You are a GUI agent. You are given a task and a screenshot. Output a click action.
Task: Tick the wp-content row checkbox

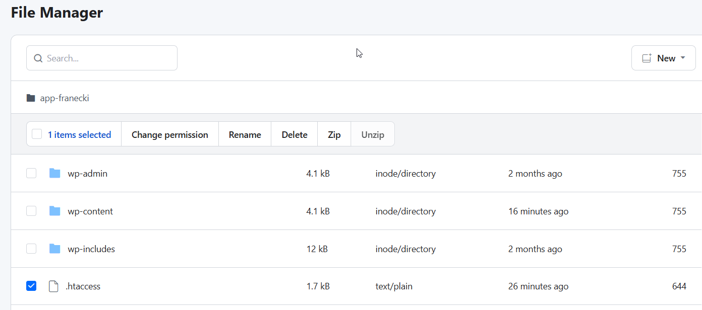(x=31, y=211)
